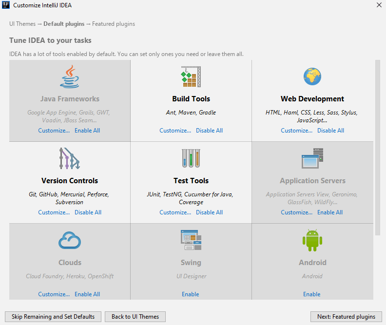Open Customize for Version Controls

[54, 212]
